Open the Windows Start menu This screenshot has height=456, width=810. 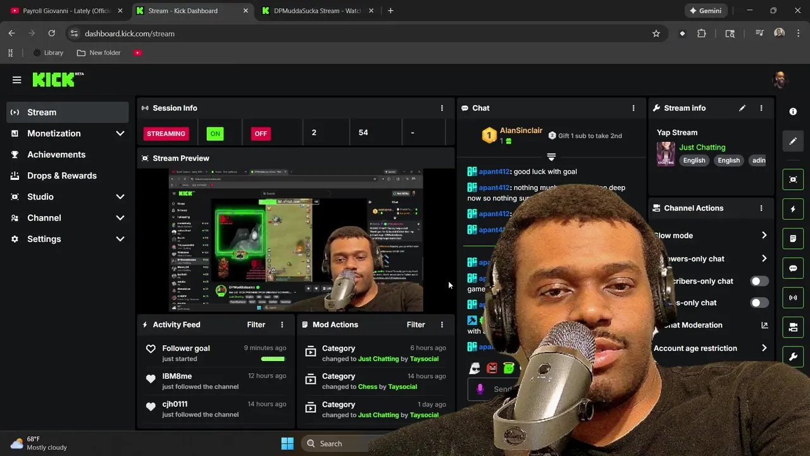[x=287, y=444]
